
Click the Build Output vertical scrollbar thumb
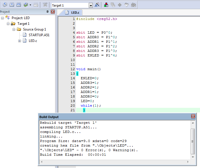tap(193, 141)
